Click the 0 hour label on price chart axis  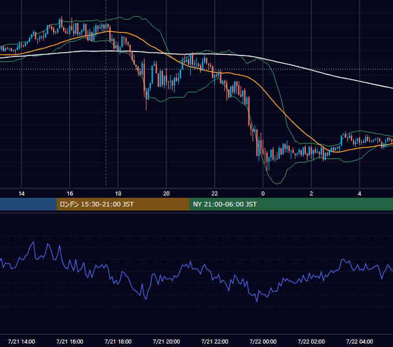click(x=263, y=194)
